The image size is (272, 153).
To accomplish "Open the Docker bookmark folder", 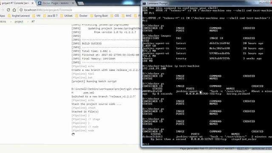I will (81, 16).
